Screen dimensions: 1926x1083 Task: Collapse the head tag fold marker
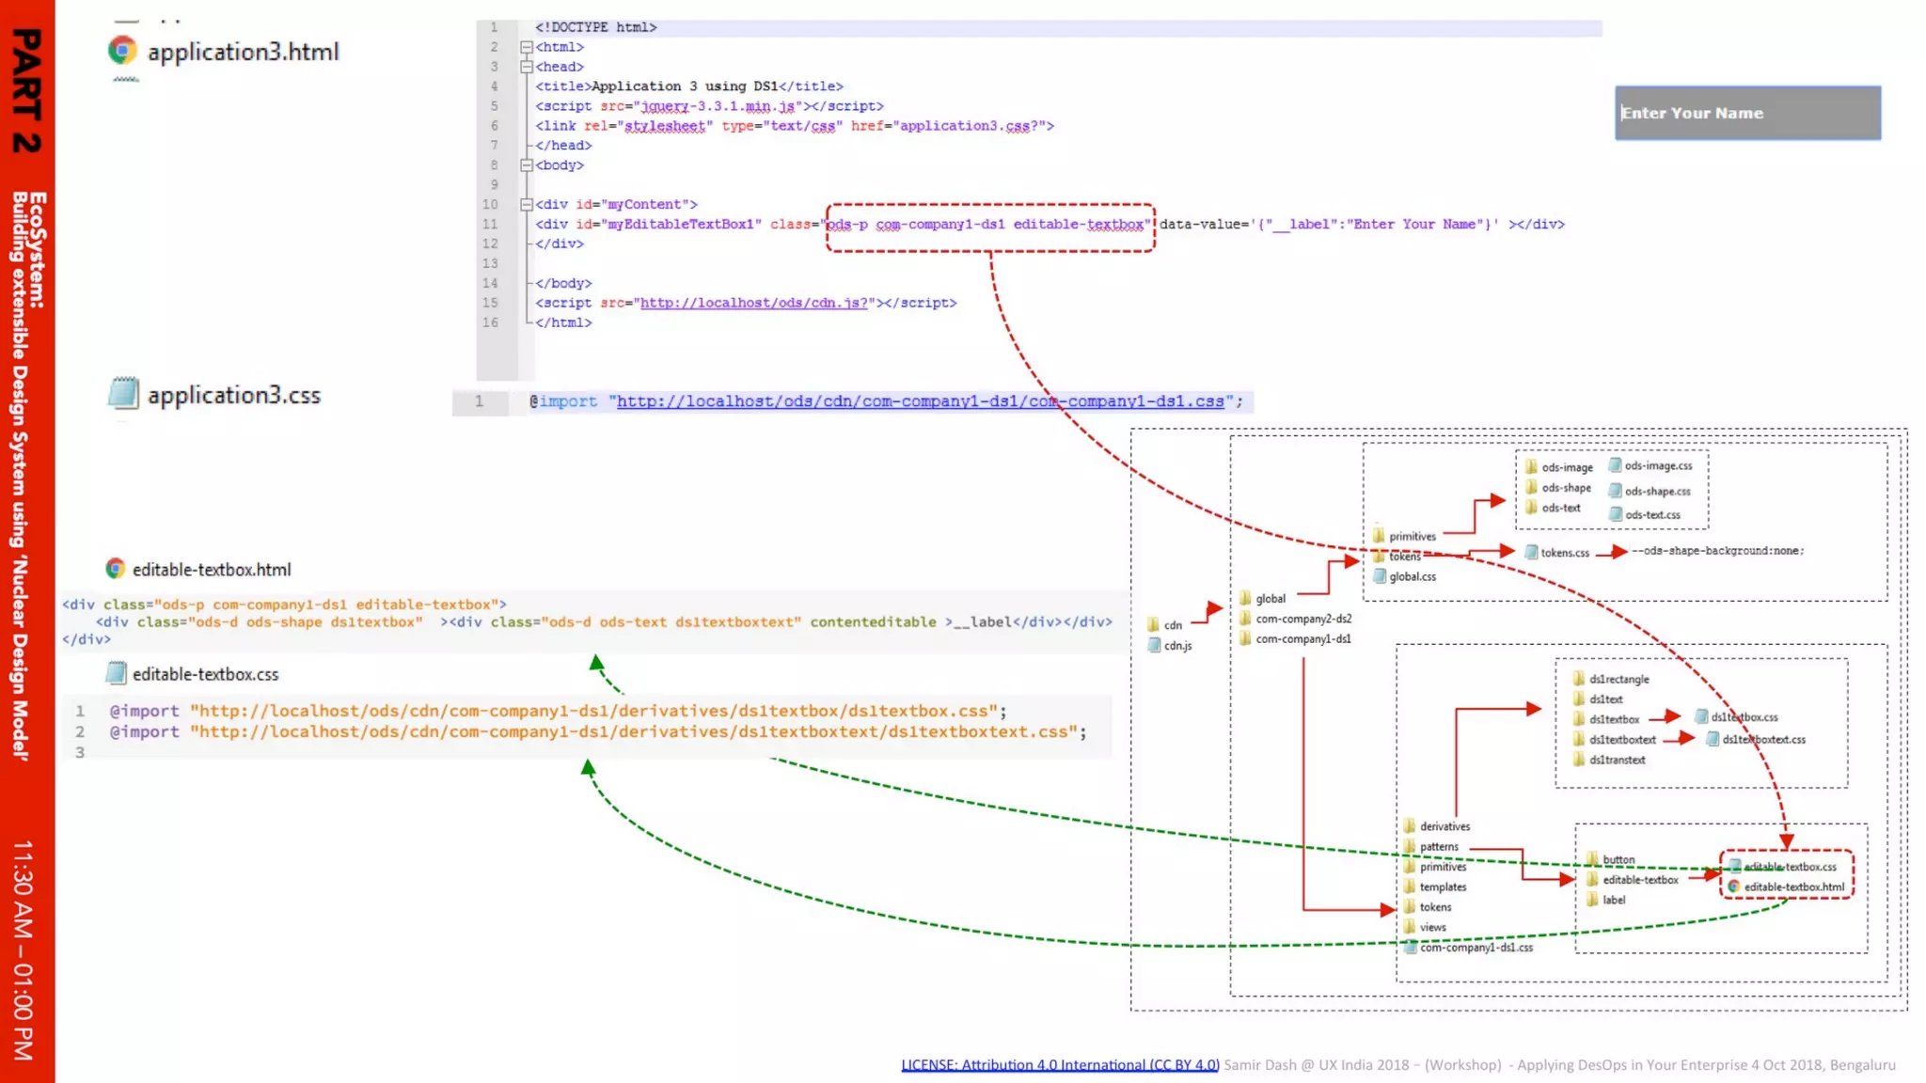pyautogui.click(x=527, y=67)
